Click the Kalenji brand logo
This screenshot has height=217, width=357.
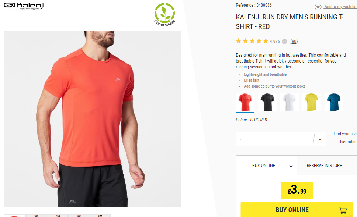point(24,6)
